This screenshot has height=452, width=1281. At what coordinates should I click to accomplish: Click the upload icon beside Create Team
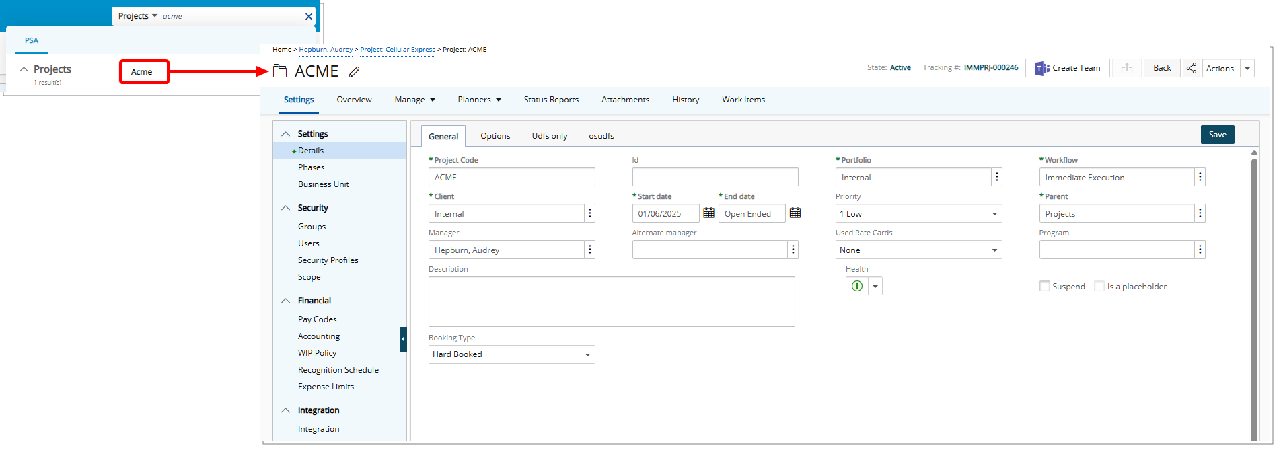click(x=1126, y=68)
